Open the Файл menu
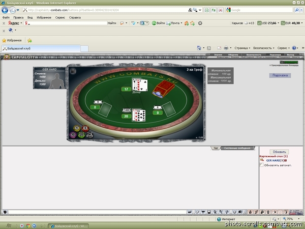The height and width of the screenshot is (229, 305). [x=6, y=17]
